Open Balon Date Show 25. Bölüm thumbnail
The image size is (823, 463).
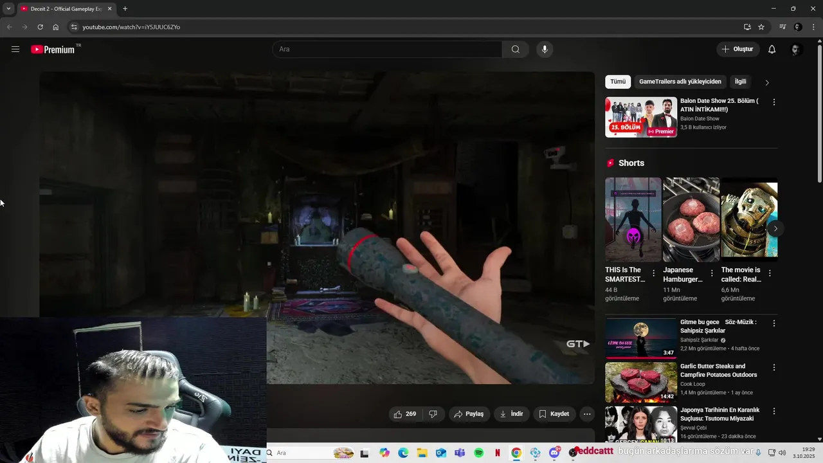pos(641,117)
